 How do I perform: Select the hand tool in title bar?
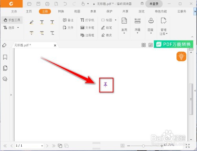coord(83,4)
